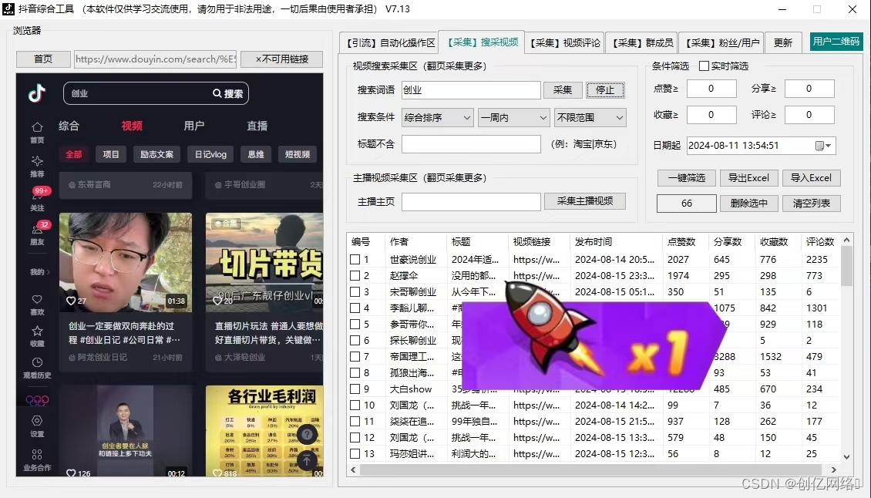This screenshot has width=871, height=498.
Task: Click the 采集主播视频 button
Action: 585,201
